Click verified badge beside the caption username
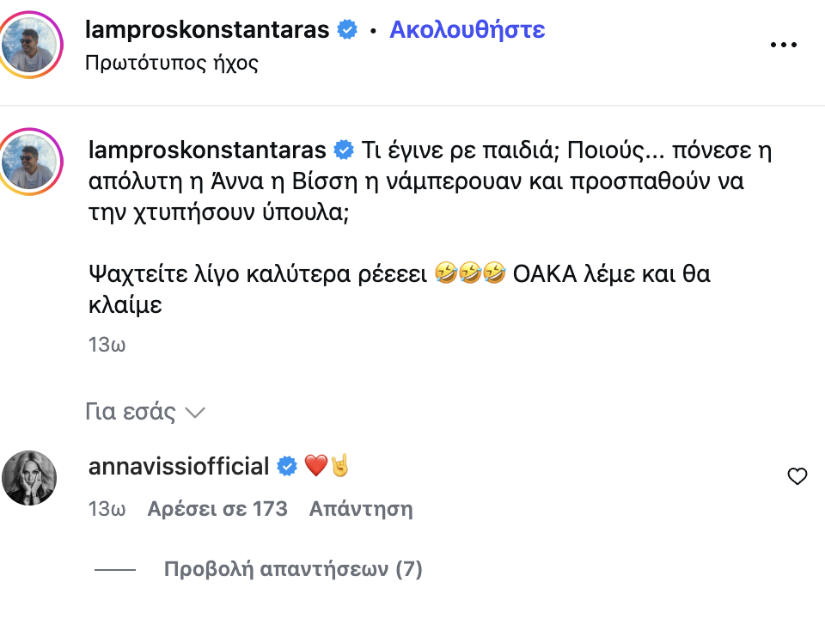825x619 pixels. point(344,150)
